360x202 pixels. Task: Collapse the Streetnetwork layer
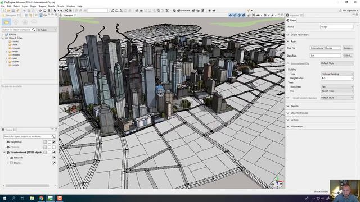[4, 152]
